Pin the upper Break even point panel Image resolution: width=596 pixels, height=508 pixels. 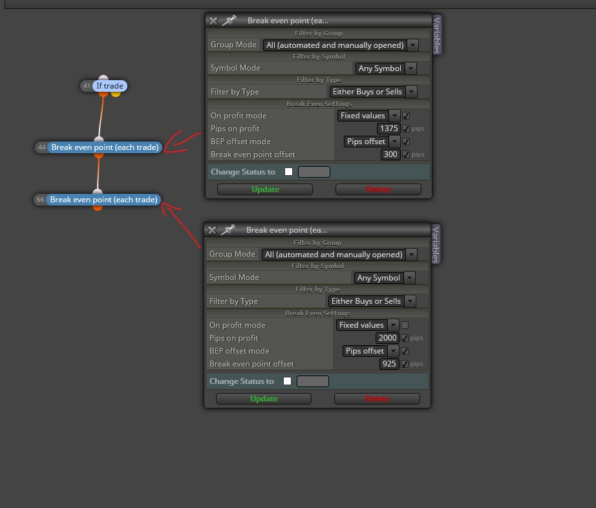click(x=229, y=21)
